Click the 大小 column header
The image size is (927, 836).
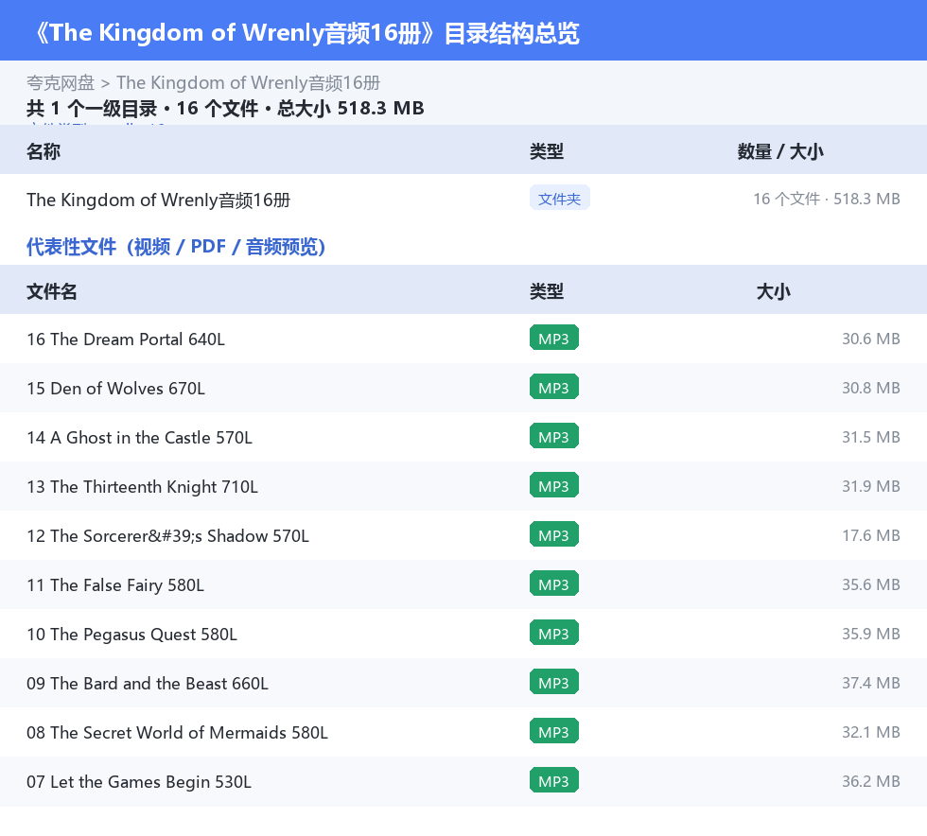(x=774, y=291)
